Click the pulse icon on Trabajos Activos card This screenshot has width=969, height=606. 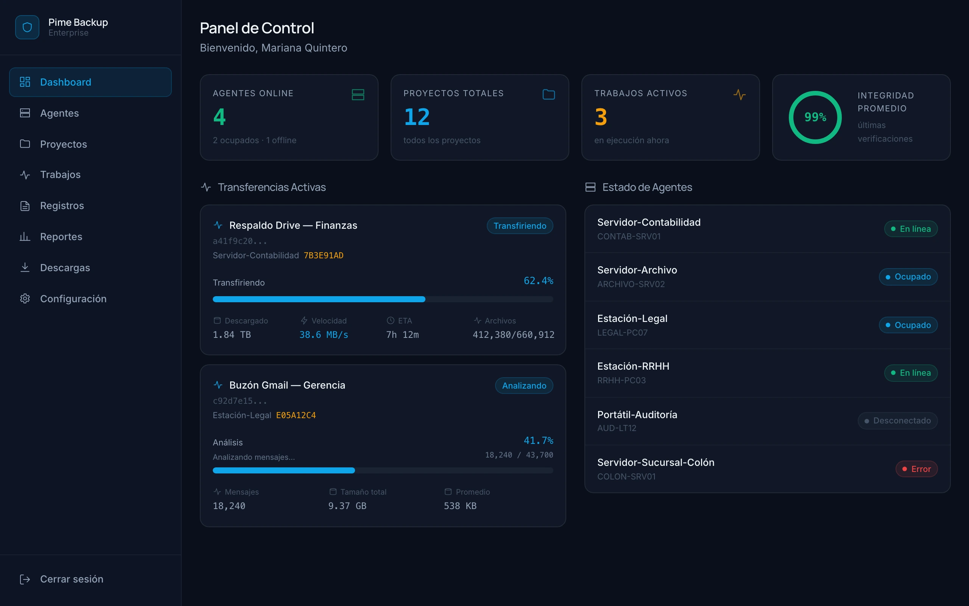coord(740,95)
